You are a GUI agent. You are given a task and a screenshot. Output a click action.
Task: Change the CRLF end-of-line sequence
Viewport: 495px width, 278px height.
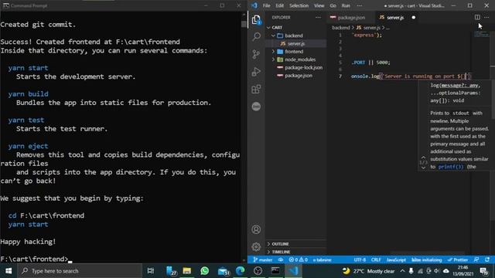tap(376, 259)
